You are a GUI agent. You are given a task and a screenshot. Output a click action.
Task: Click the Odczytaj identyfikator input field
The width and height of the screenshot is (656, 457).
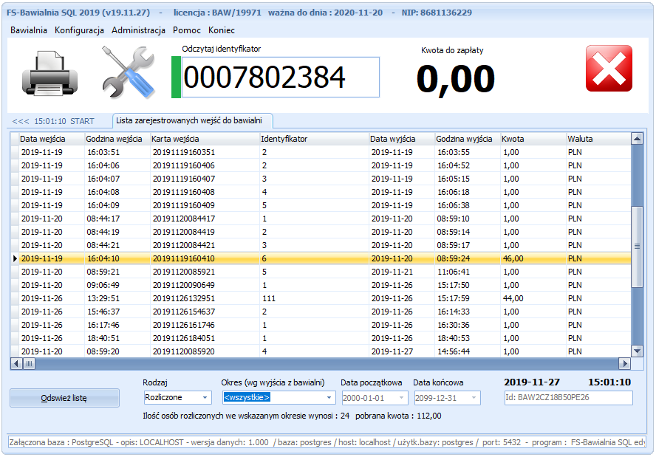[x=280, y=78]
